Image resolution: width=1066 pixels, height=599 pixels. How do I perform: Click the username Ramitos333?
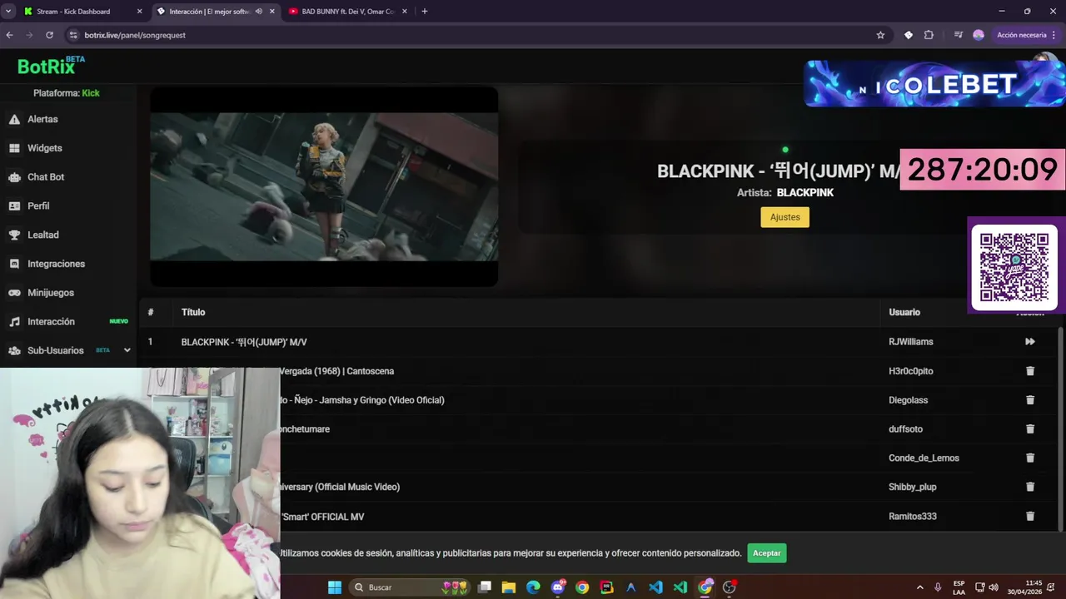tap(913, 517)
